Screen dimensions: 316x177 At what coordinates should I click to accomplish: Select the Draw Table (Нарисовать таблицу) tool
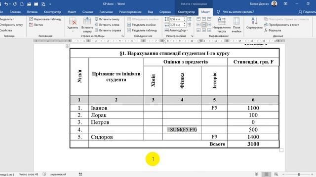(x=45, y=19)
